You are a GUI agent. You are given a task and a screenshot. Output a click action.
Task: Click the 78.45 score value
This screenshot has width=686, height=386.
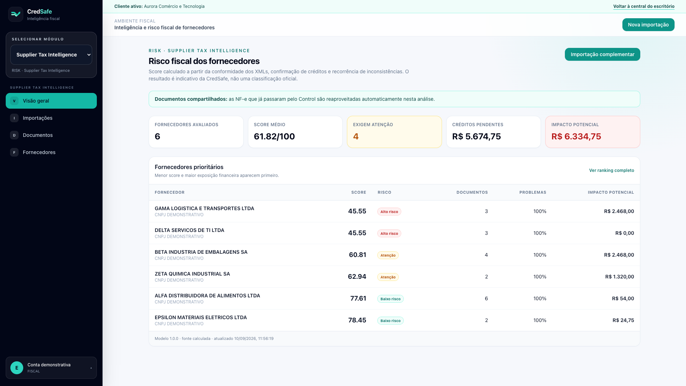click(x=357, y=320)
